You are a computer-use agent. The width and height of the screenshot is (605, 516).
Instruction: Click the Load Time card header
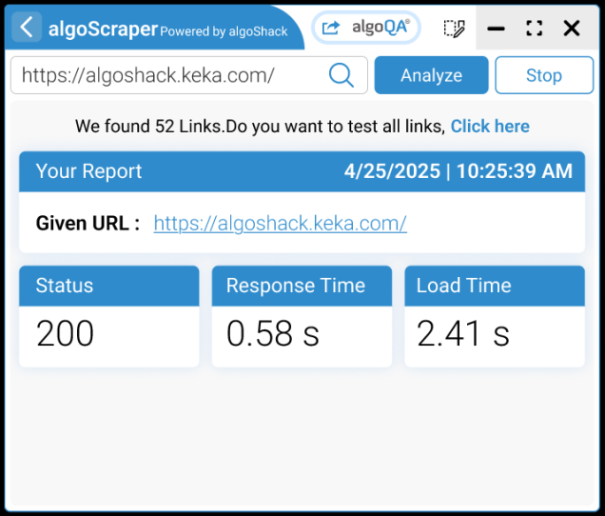click(494, 286)
